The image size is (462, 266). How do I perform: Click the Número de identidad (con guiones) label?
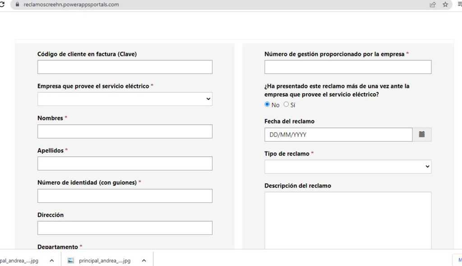point(87,182)
